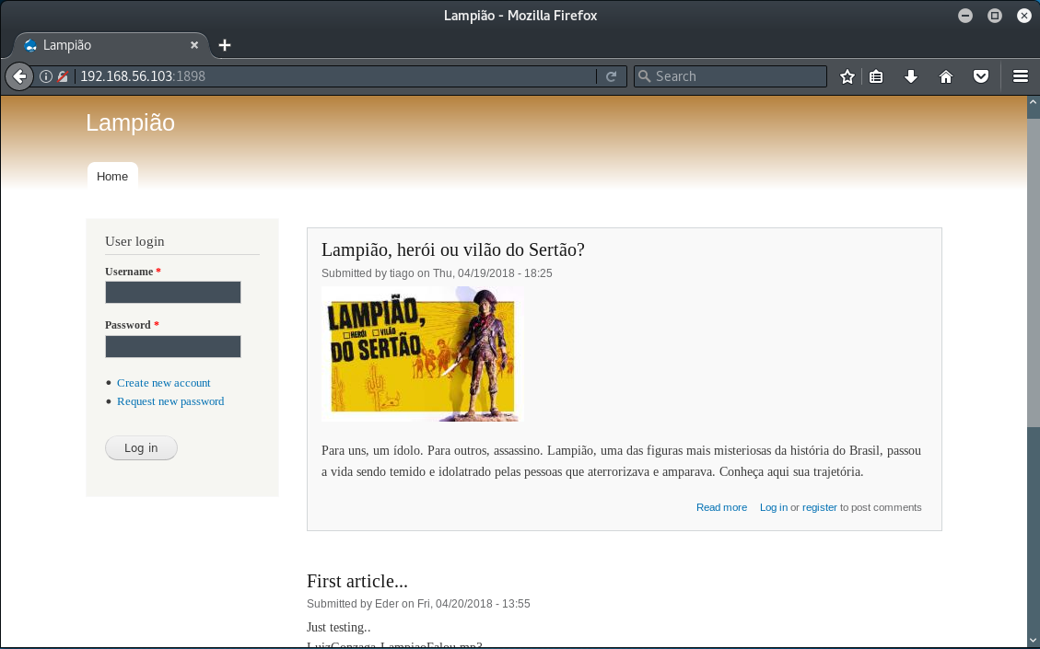
Task: Click Read more link
Action: coord(721,507)
